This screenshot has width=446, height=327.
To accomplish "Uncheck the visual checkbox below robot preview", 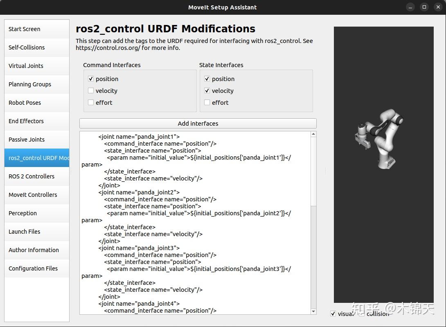I will (x=333, y=313).
